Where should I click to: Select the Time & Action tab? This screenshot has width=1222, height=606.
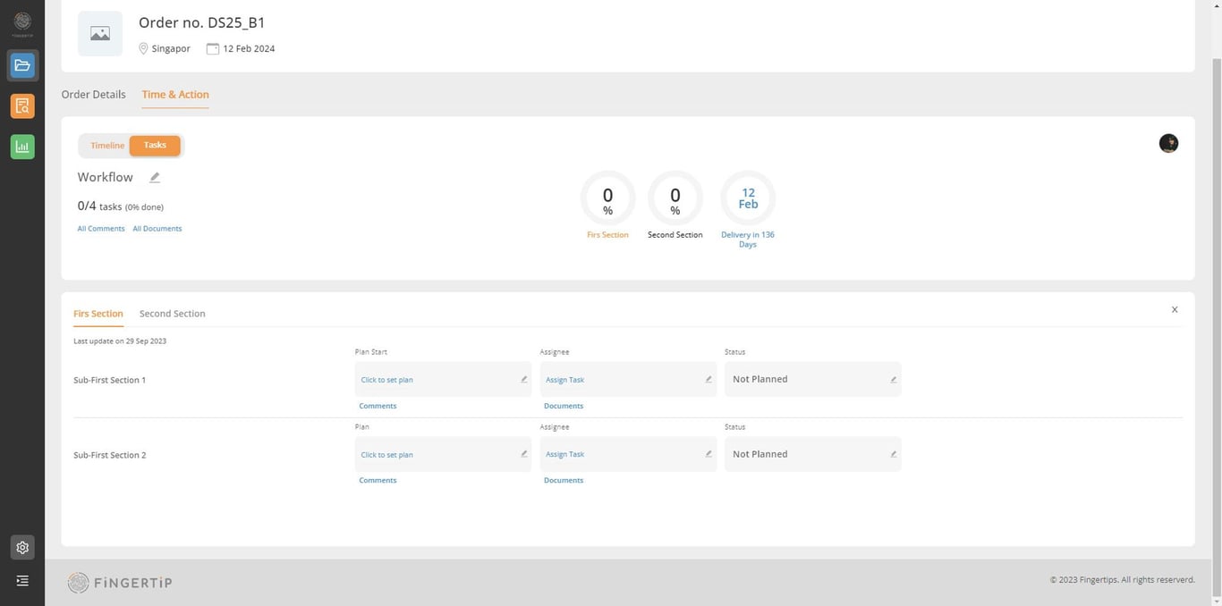pyautogui.click(x=175, y=94)
